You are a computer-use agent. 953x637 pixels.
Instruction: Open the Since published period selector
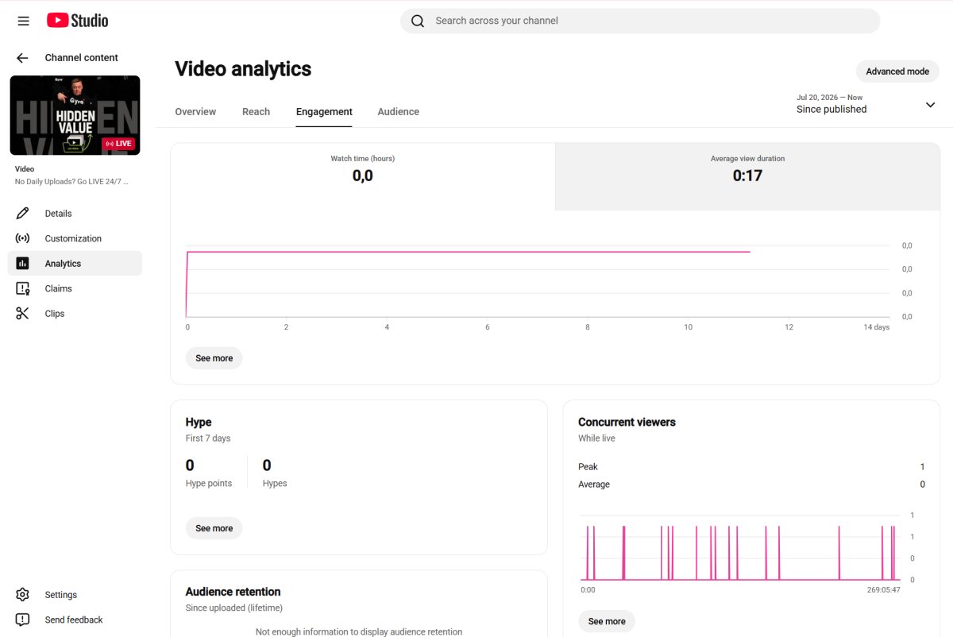(x=867, y=104)
